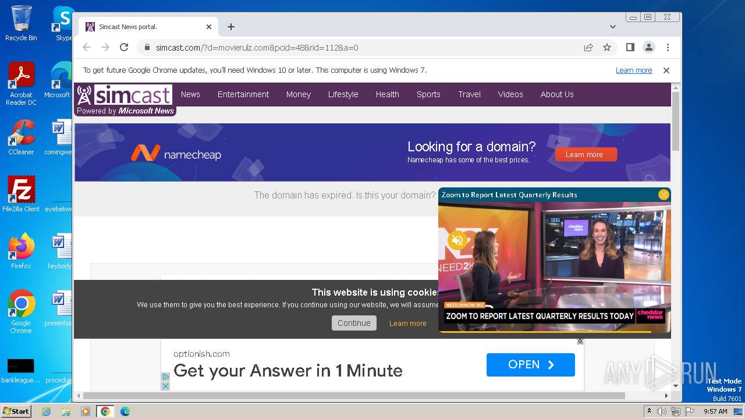Open the Videos section
Image resolution: width=745 pixels, height=419 pixels.
coord(510,94)
